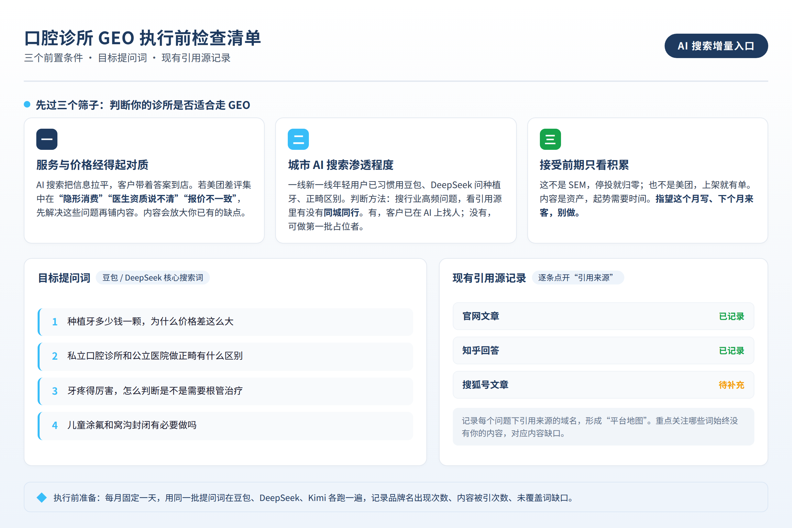The height and width of the screenshot is (528, 792).
Task: Click the 豆包 / DeepSeek 核心搜索词 tag
Action: pyautogui.click(x=152, y=278)
